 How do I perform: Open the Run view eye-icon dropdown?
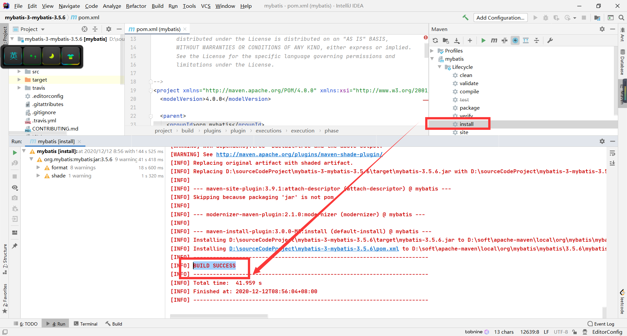15,188
